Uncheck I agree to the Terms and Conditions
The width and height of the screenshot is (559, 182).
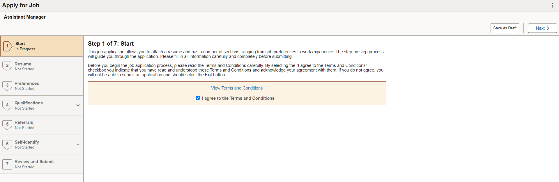198,98
